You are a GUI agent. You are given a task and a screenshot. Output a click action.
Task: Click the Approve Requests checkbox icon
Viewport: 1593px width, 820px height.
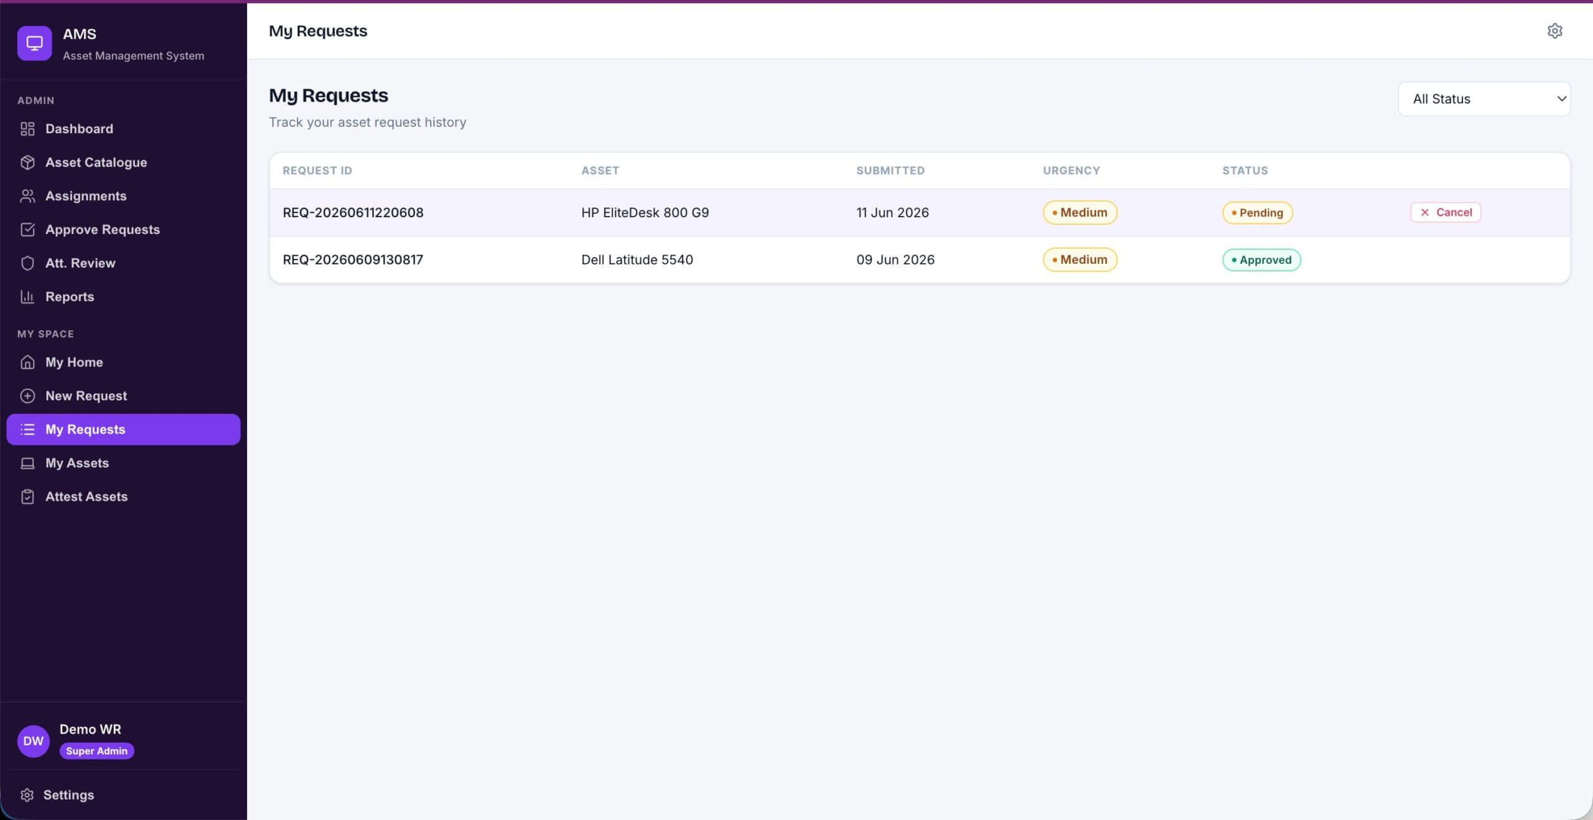click(27, 230)
